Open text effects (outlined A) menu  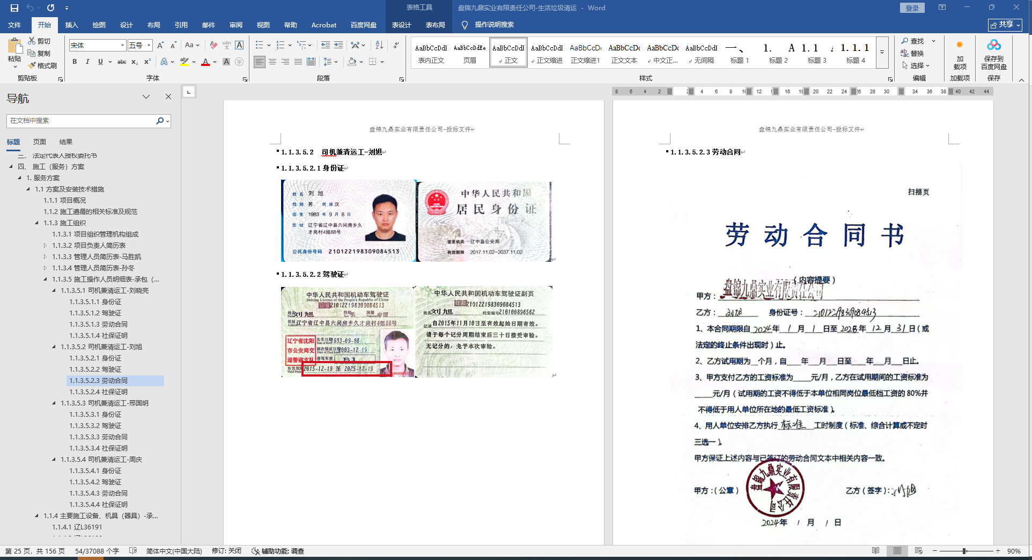(x=164, y=62)
